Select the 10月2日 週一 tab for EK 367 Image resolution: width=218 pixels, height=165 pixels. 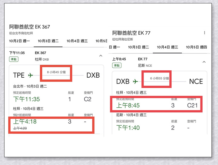point(19,41)
